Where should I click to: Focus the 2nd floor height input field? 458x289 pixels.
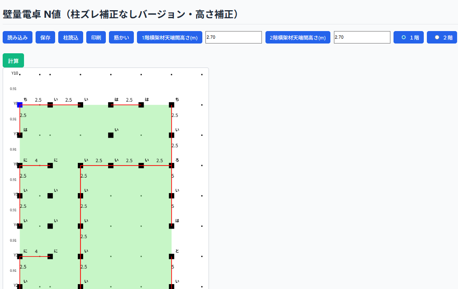[x=362, y=37]
